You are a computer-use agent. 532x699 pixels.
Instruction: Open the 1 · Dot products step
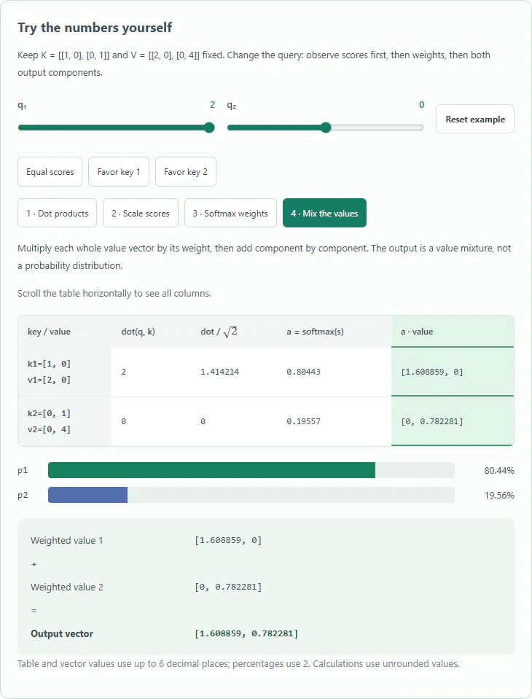click(x=57, y=213)
